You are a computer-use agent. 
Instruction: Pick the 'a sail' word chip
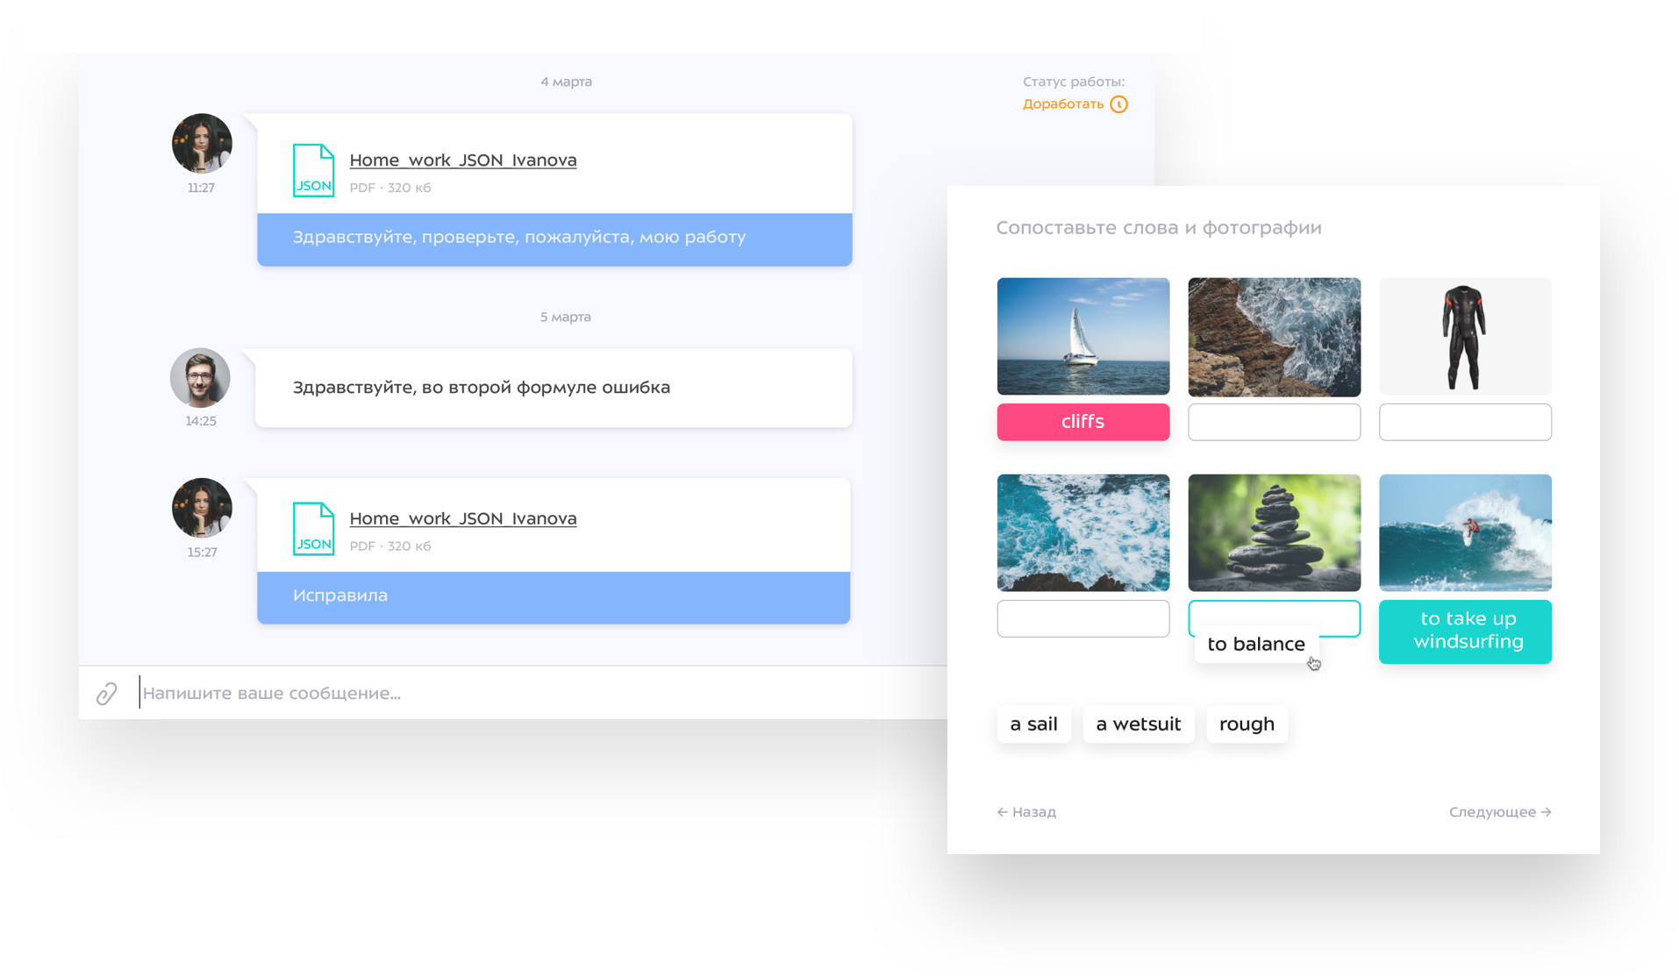[1033, 724]
